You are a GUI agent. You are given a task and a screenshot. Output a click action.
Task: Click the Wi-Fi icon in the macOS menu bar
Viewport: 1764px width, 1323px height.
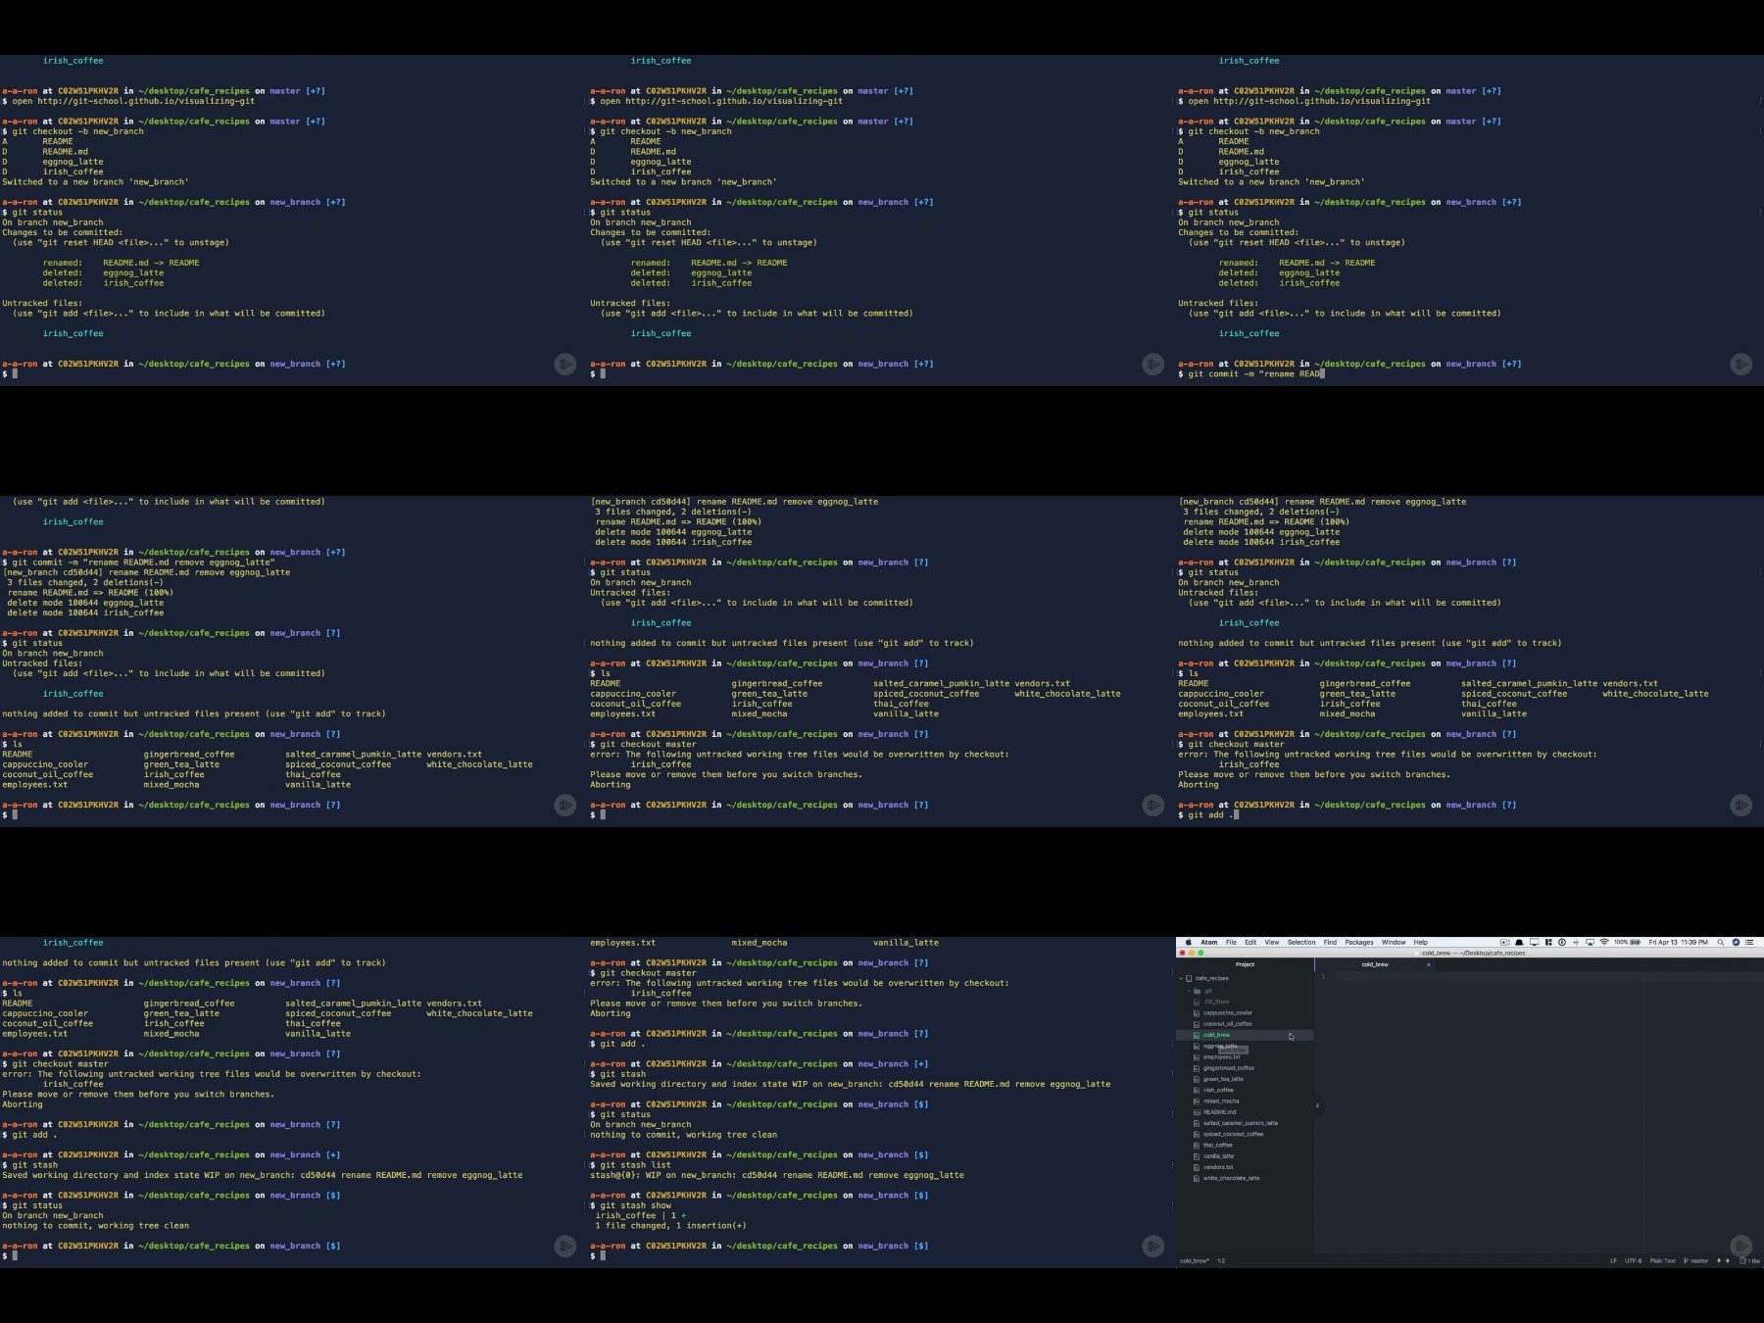click(x=1604, y=943)
